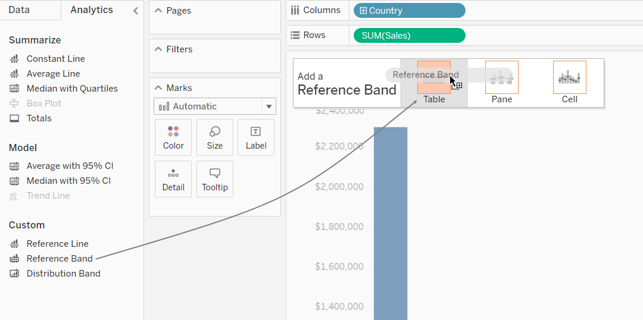Image resolution: width=643 pixels, height=320 pixels.
Task: Click the Average with 95% CI icon
Action: coord(14,166)
